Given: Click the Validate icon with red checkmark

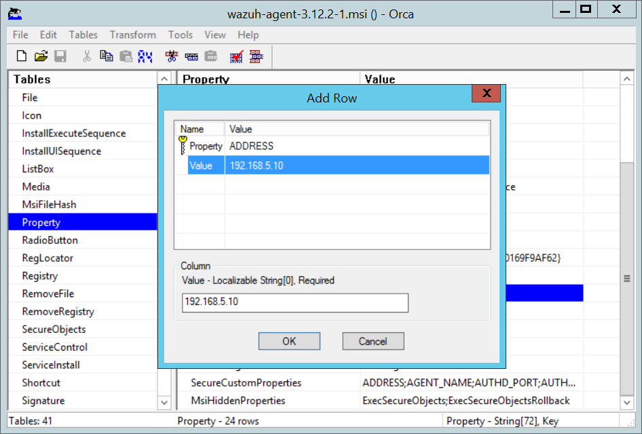Looking at the screenshot, I should click(236, 56).
